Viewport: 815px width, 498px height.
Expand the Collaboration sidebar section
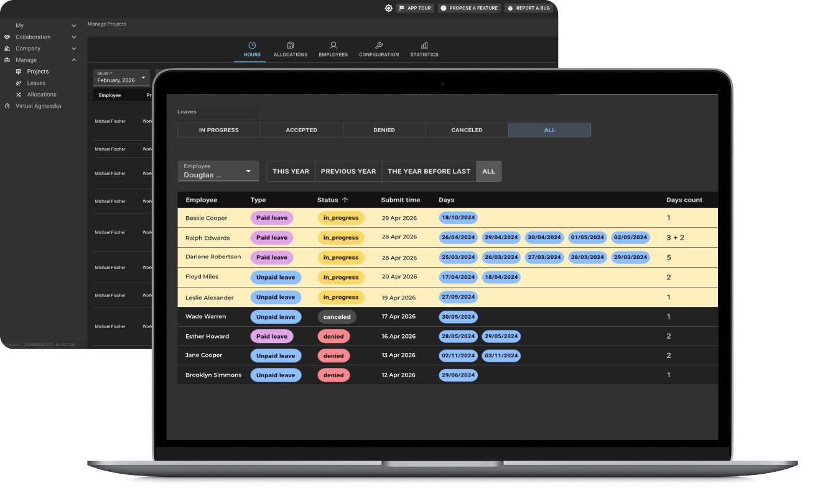73,37
